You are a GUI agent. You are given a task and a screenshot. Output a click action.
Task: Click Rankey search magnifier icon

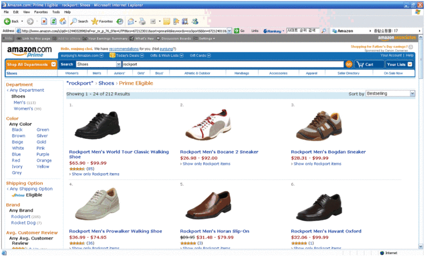pos(323,31)
